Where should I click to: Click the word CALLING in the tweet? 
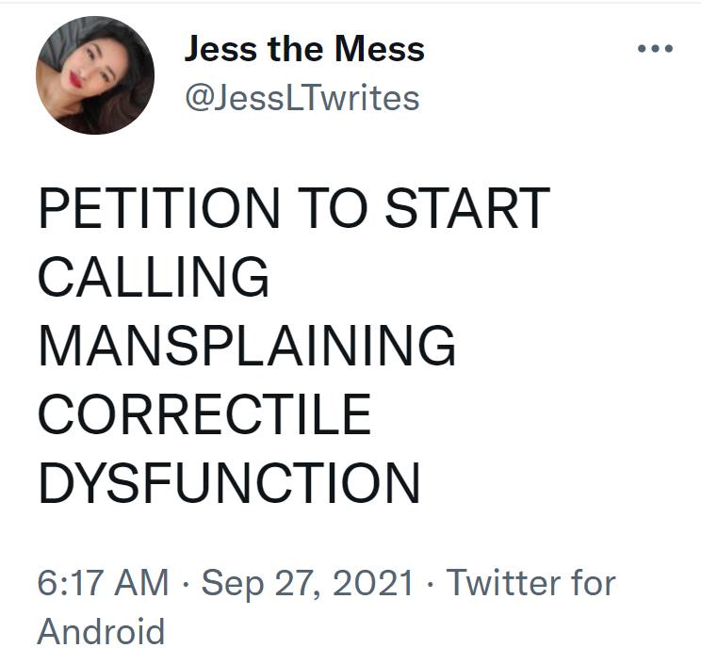point(154,277)
